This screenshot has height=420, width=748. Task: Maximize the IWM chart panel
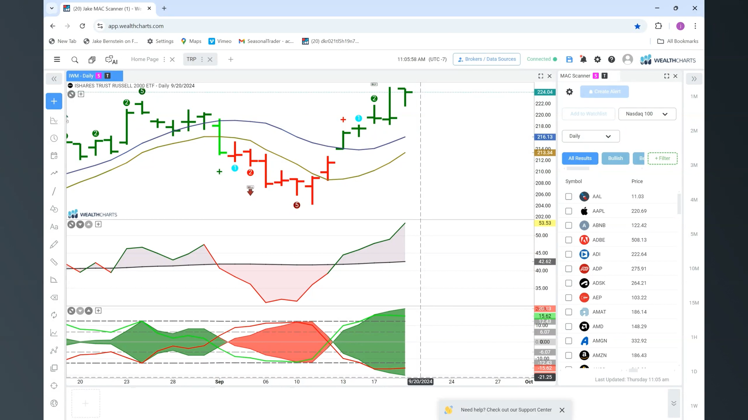coord(541,76)
